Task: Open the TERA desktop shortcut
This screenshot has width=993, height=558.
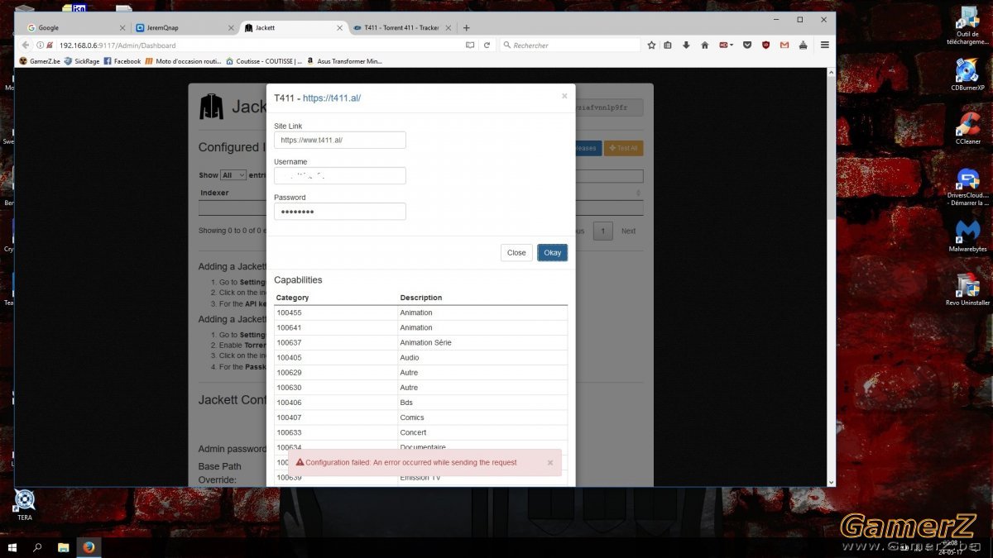Action: (x=25, y=503)
